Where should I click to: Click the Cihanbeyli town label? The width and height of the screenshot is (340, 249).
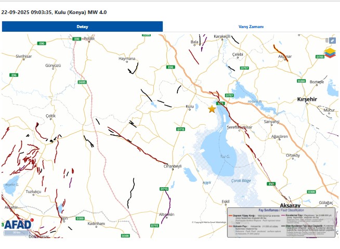tap(172, 166)
